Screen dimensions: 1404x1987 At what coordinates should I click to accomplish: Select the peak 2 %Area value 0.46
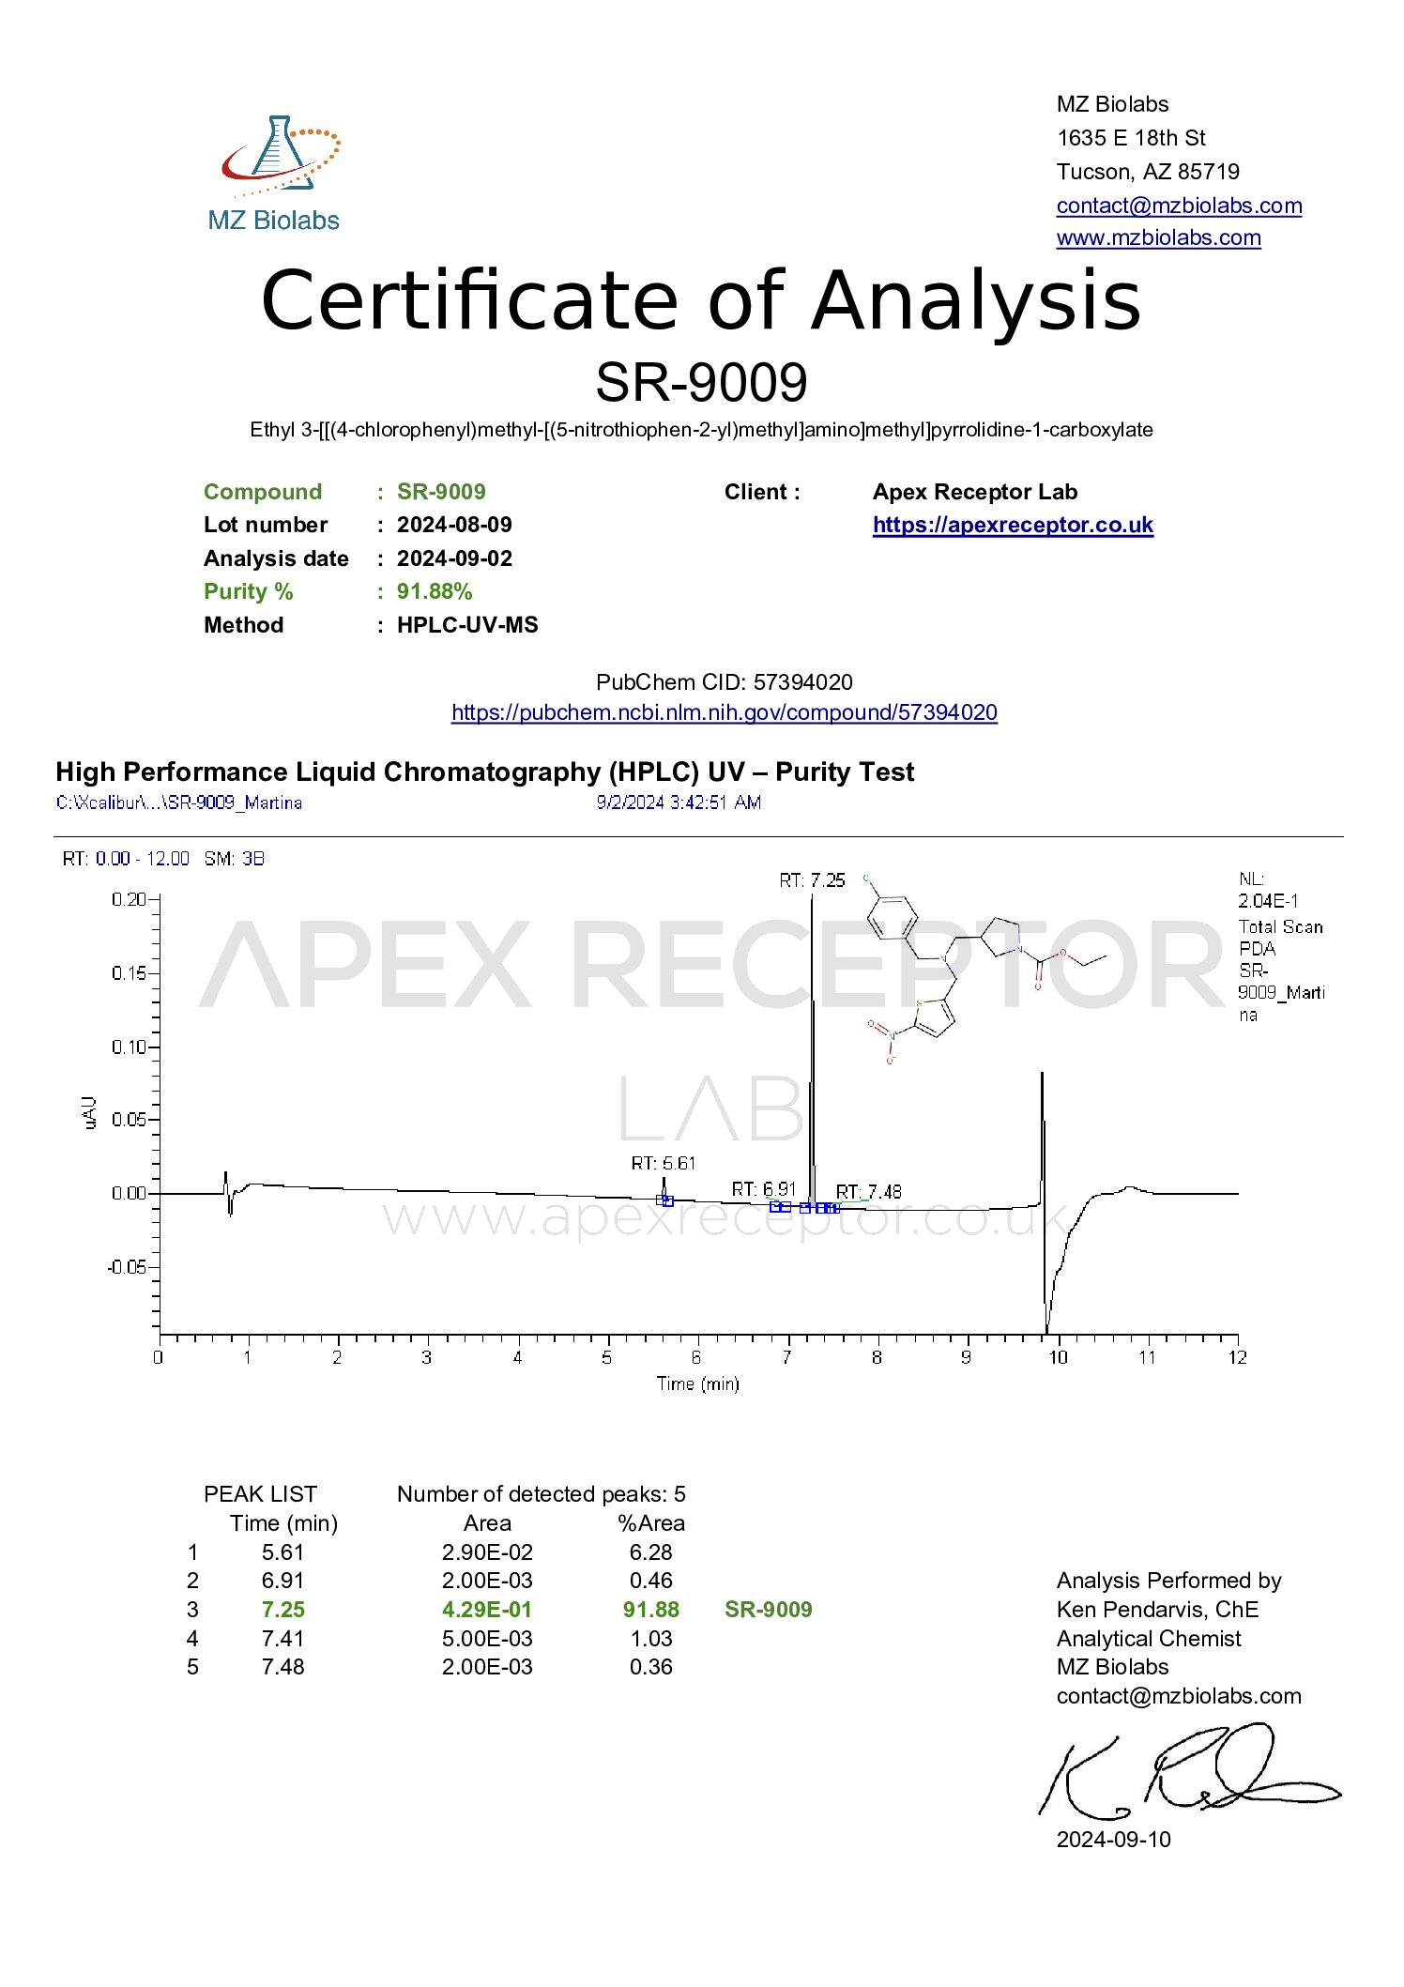[x=651, y=1581]
